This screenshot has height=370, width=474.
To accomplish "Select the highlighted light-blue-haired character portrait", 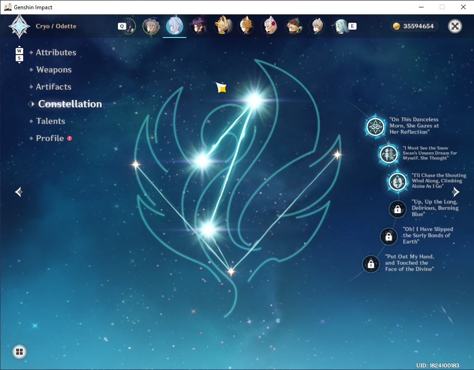I will coord(175,26).
